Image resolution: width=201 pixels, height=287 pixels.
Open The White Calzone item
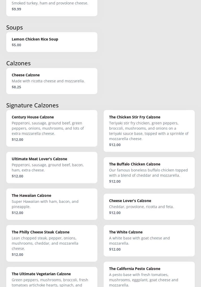click(x=149, y=240)
